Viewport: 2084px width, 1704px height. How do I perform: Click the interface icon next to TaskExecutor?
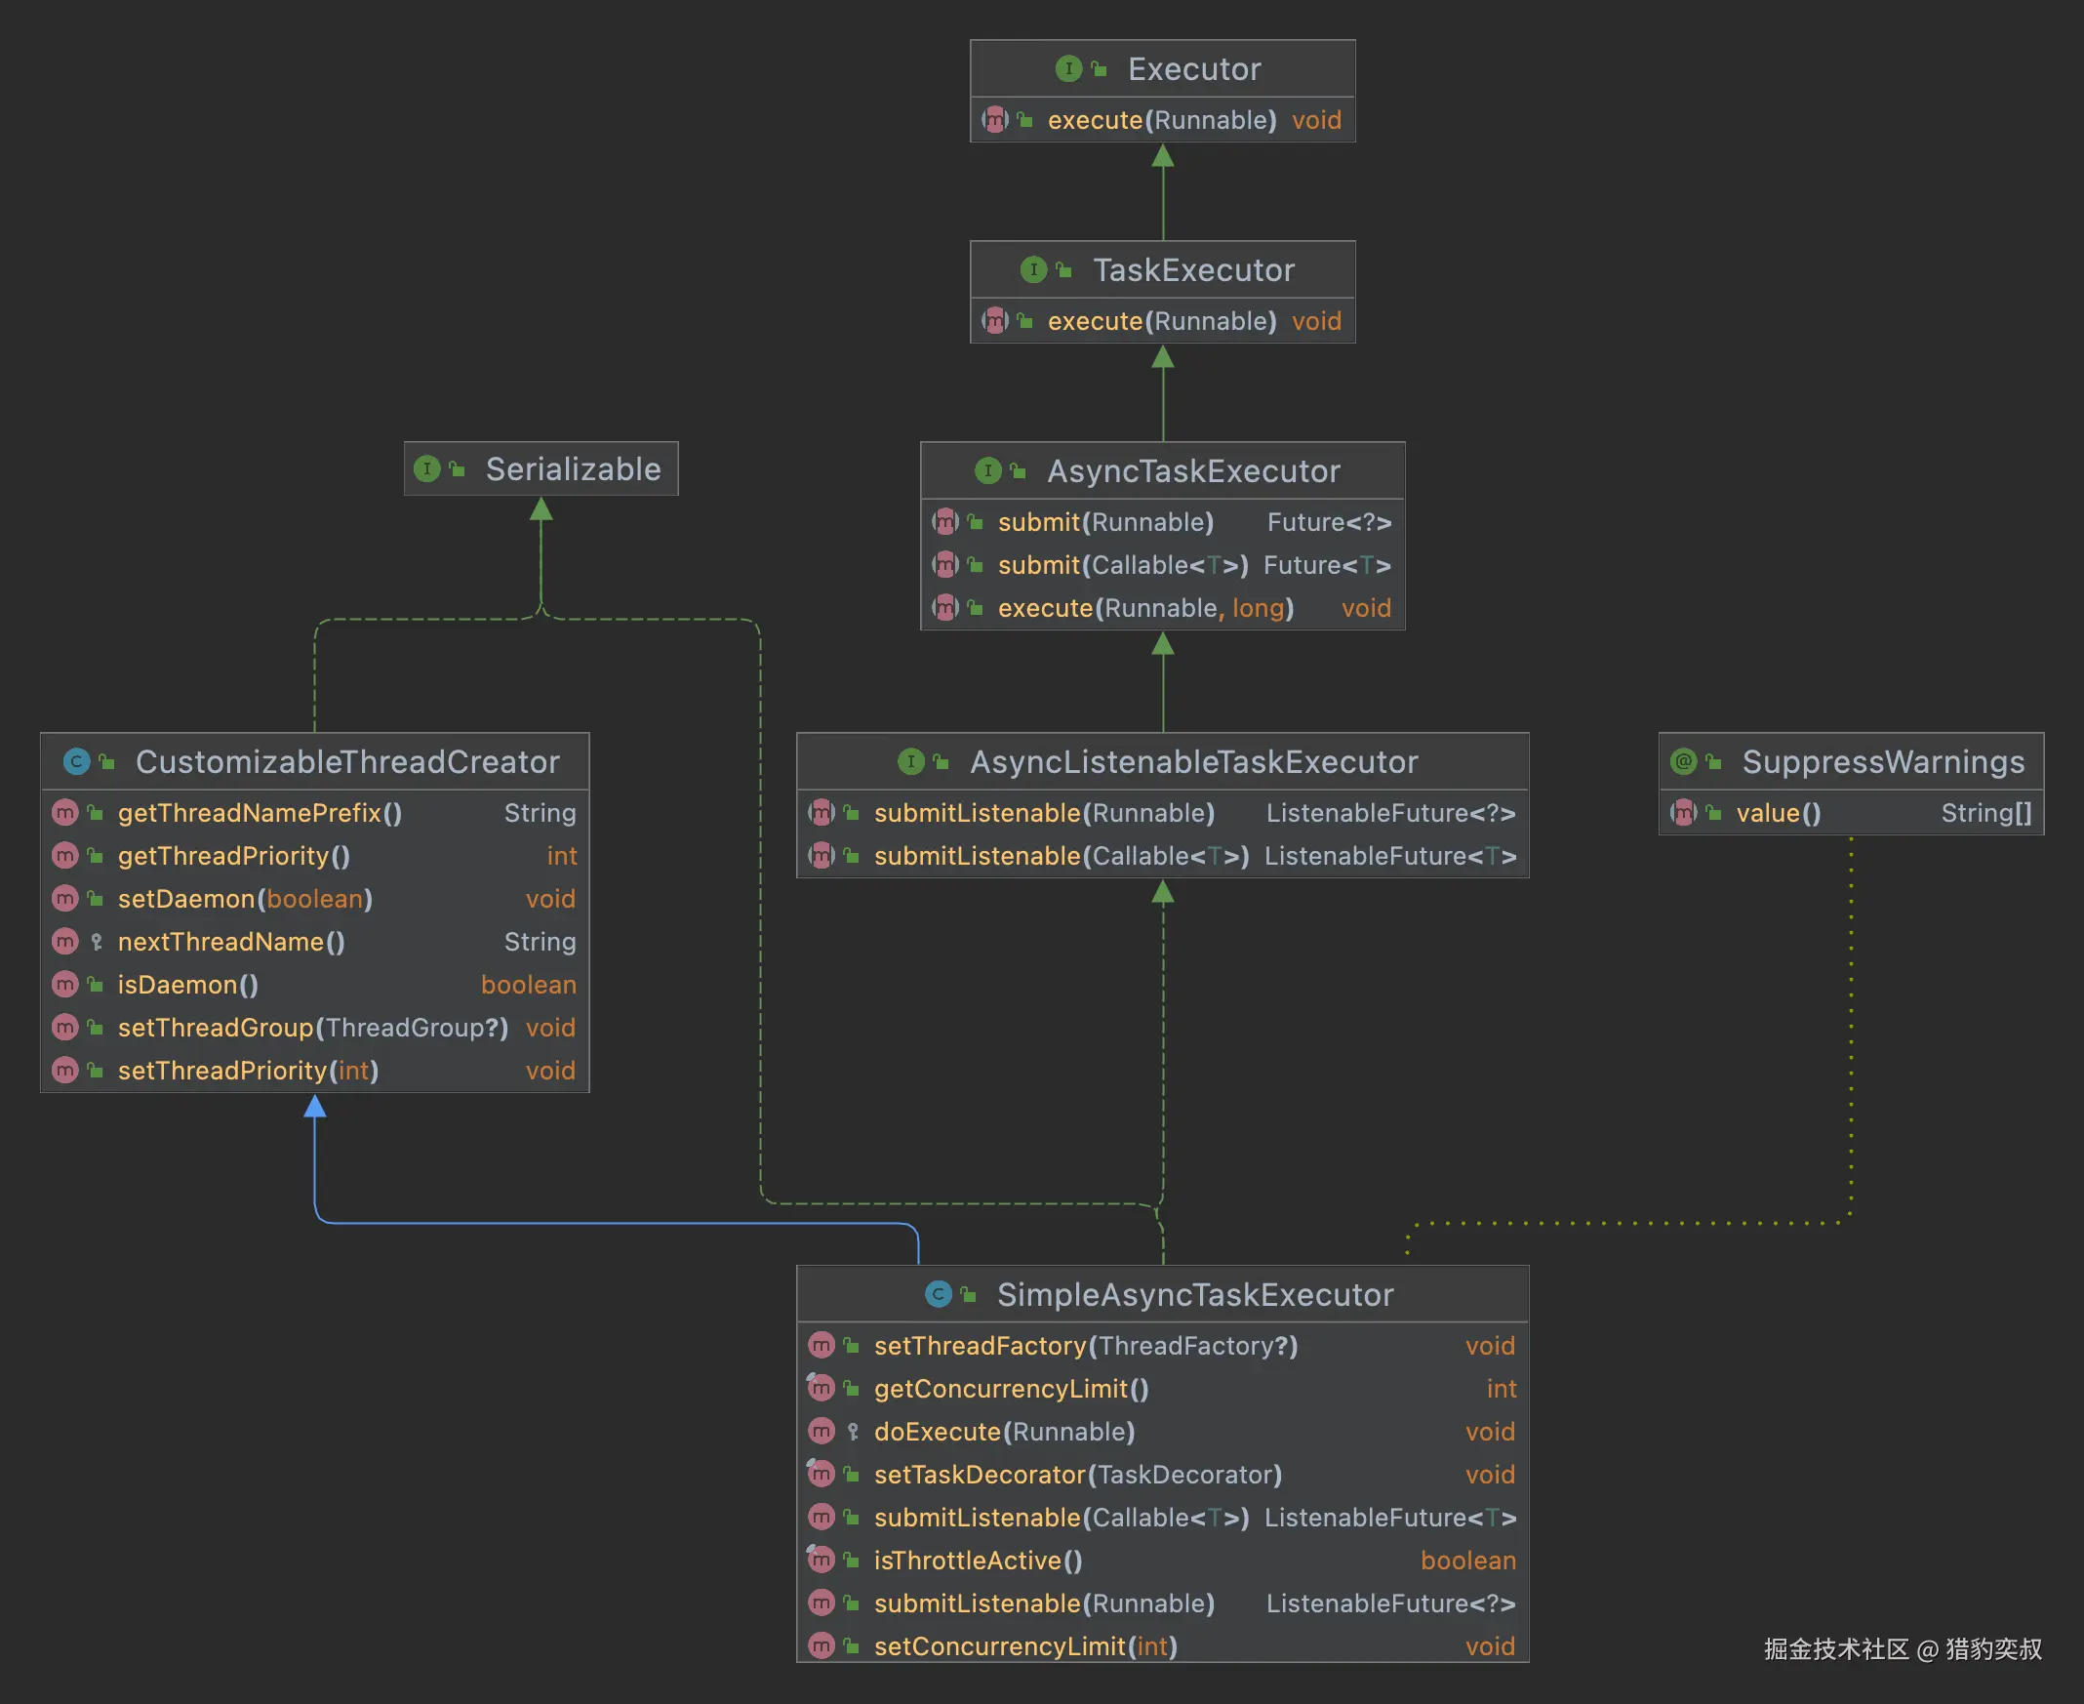(x=1033, y=269)
